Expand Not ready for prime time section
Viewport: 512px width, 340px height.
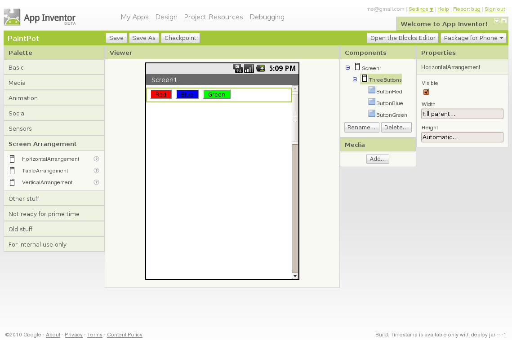point(54,214)
